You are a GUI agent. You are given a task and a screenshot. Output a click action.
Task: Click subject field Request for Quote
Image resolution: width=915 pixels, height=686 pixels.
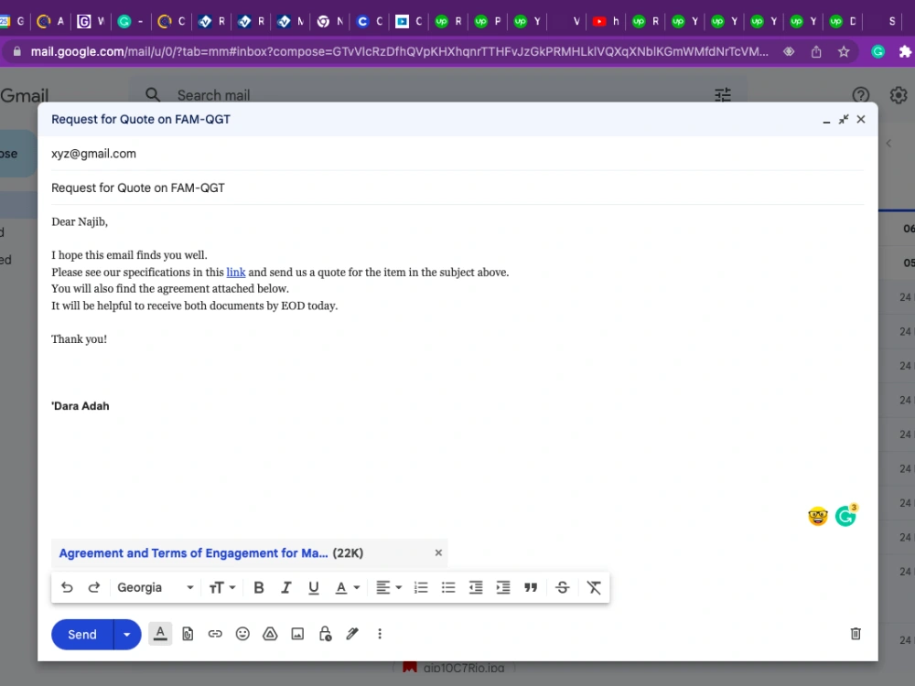pos(457,188)
